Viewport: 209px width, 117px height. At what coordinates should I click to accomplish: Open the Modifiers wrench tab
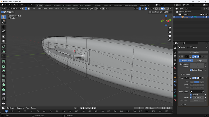click(x=175, y=81)
